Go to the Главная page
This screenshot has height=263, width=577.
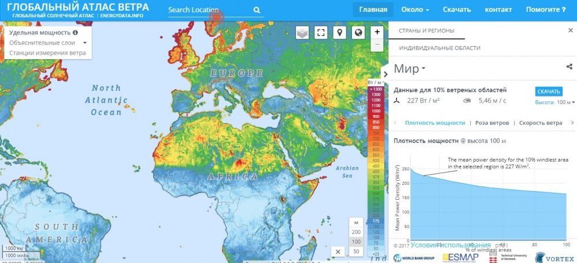coord(373,10)
